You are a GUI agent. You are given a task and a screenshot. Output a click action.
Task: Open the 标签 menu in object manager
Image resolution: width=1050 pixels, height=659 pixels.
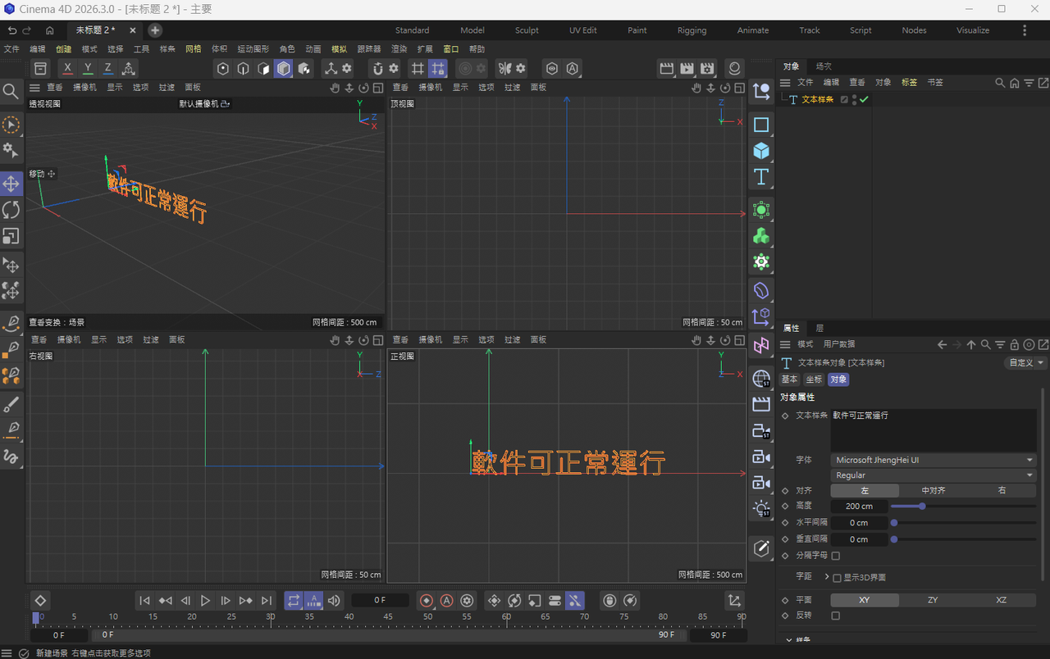coord(909,83)
